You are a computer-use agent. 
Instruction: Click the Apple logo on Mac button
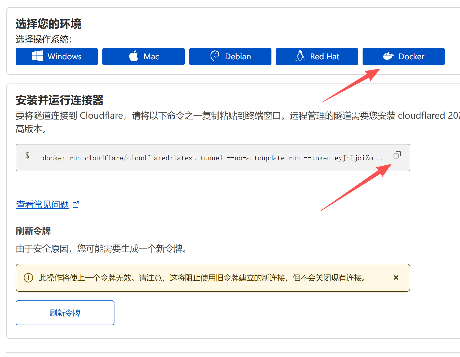(x=134, y=56)
